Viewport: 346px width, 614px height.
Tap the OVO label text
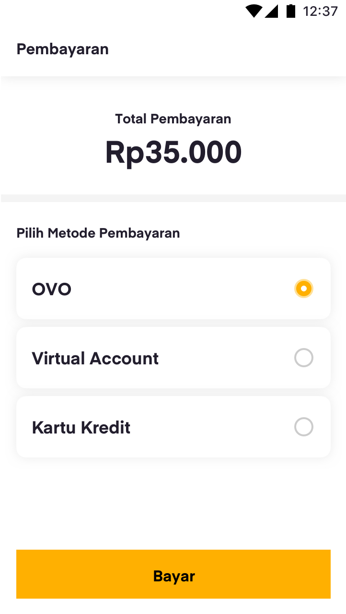pos(52,289)
